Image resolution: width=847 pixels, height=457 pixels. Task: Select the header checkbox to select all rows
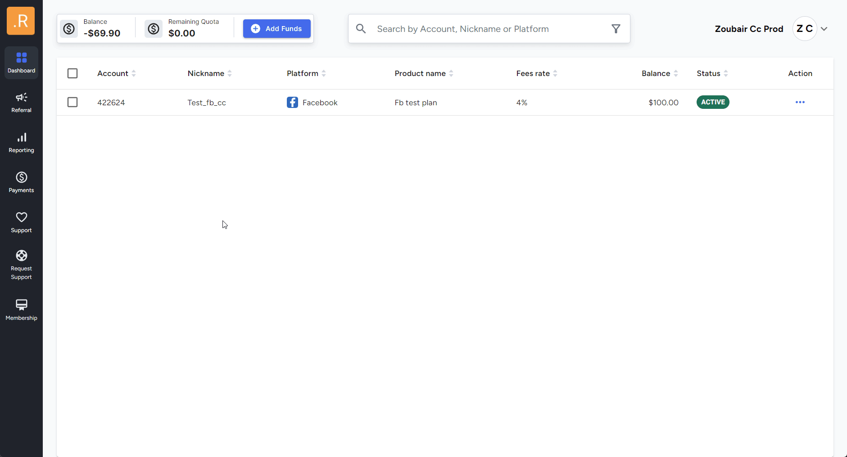[72, 73]
